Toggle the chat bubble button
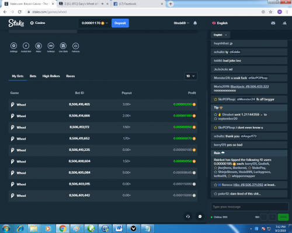Viewport: 292px width, 233px height. (200, 217)
